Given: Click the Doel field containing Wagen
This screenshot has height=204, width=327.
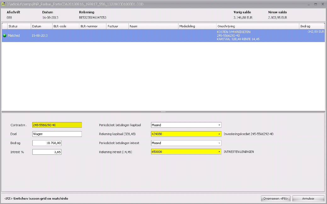Looking at the screenshot, I should pyautogui.click(x=57, y=134).
